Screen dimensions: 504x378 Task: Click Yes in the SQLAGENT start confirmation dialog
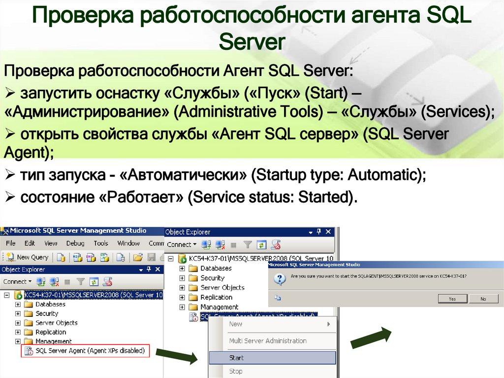(452, 298)
